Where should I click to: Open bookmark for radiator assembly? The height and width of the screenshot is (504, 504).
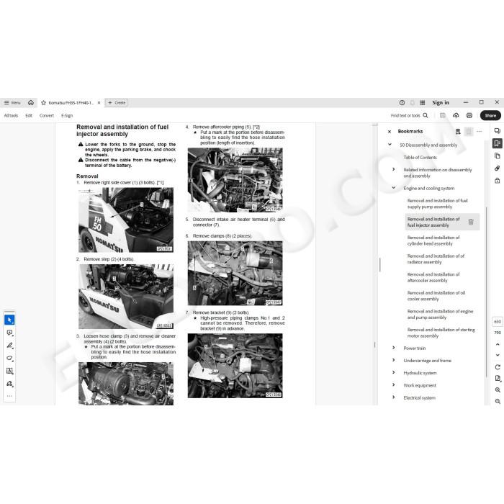click(436, 259)
